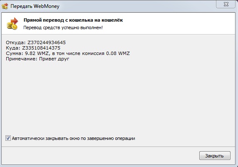Click the 'Откуда:' label
The width and height of the screenshot is (238, 167).
[16, 42]
